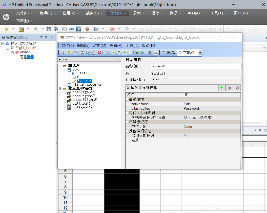Click the Save All icon

(56, 29)
